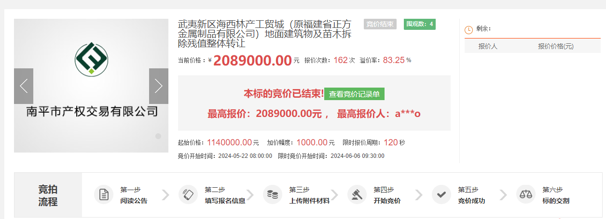Click the 上传附件材料 step label
606x219 pixels.
[x=309, y=201]
